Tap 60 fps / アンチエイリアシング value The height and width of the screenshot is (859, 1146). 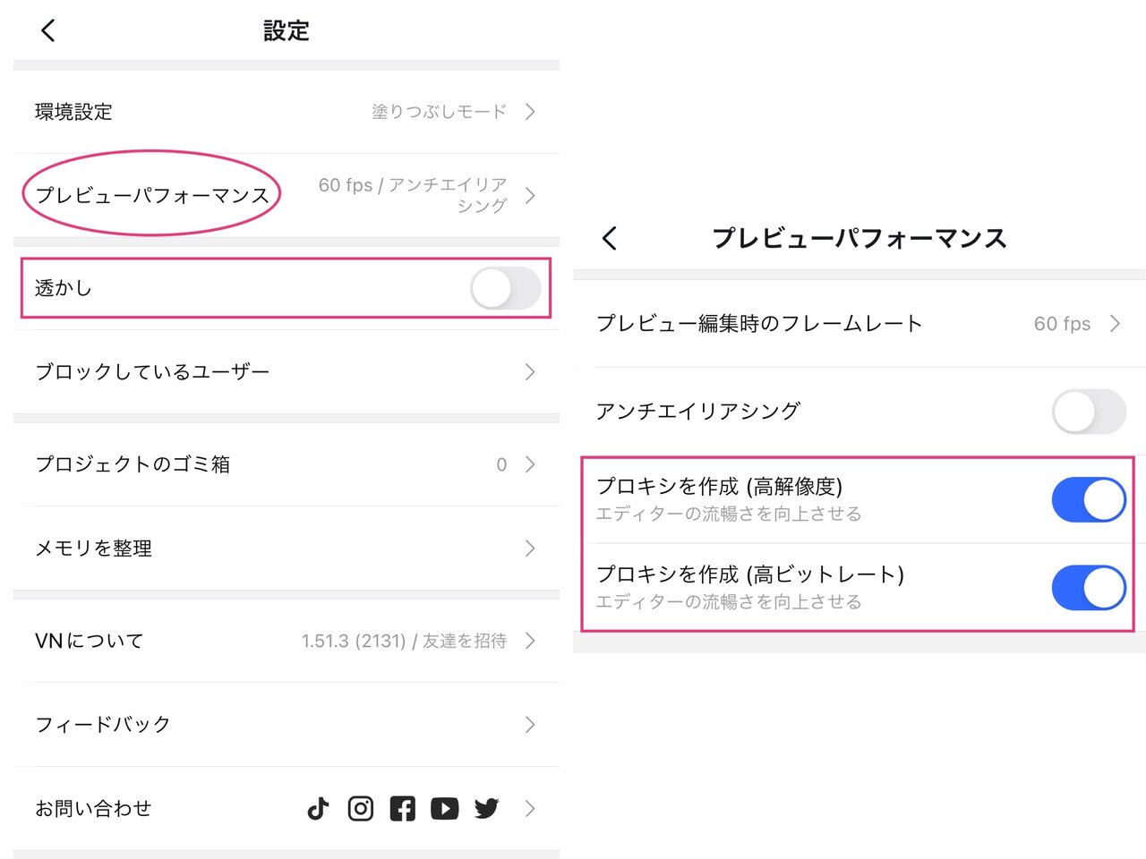(x=413, y=195)
